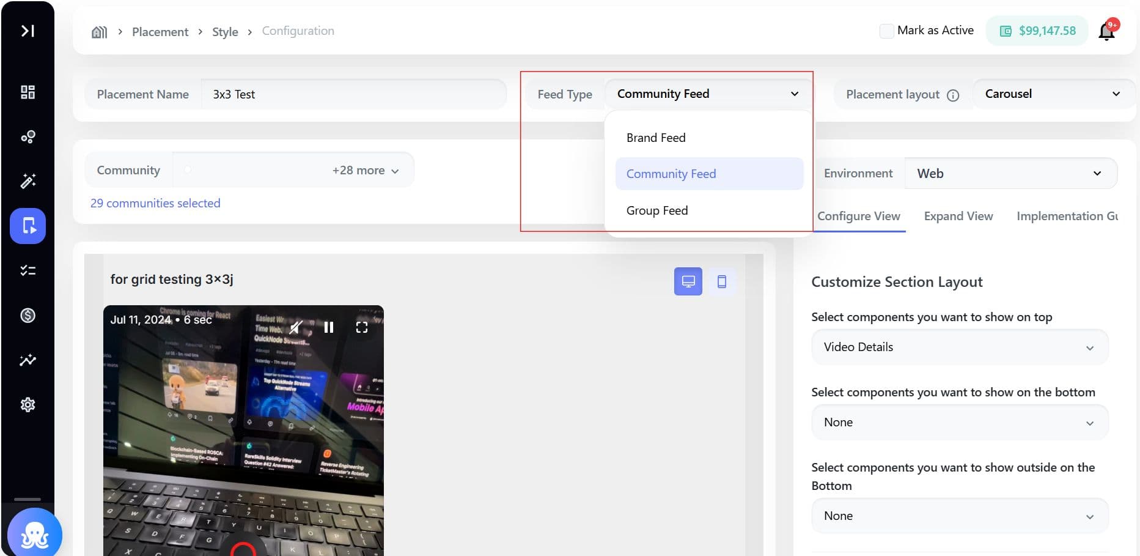Click the video preview thumbnail
This screenshot has width=1140, height=556.
pyautogui.click(x=243, y=431)
